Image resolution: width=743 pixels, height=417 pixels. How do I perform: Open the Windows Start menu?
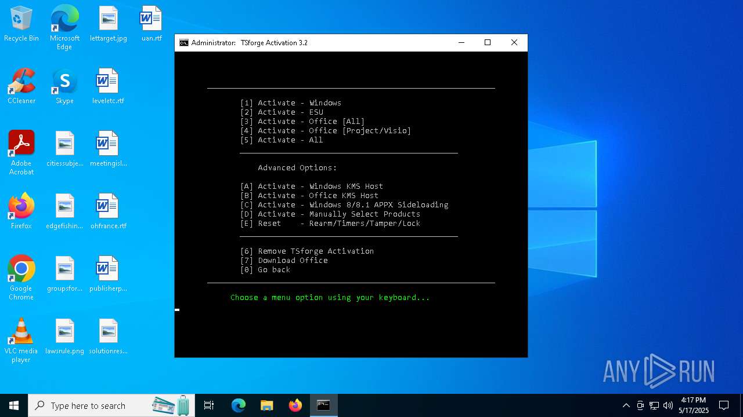coord(14,405)
